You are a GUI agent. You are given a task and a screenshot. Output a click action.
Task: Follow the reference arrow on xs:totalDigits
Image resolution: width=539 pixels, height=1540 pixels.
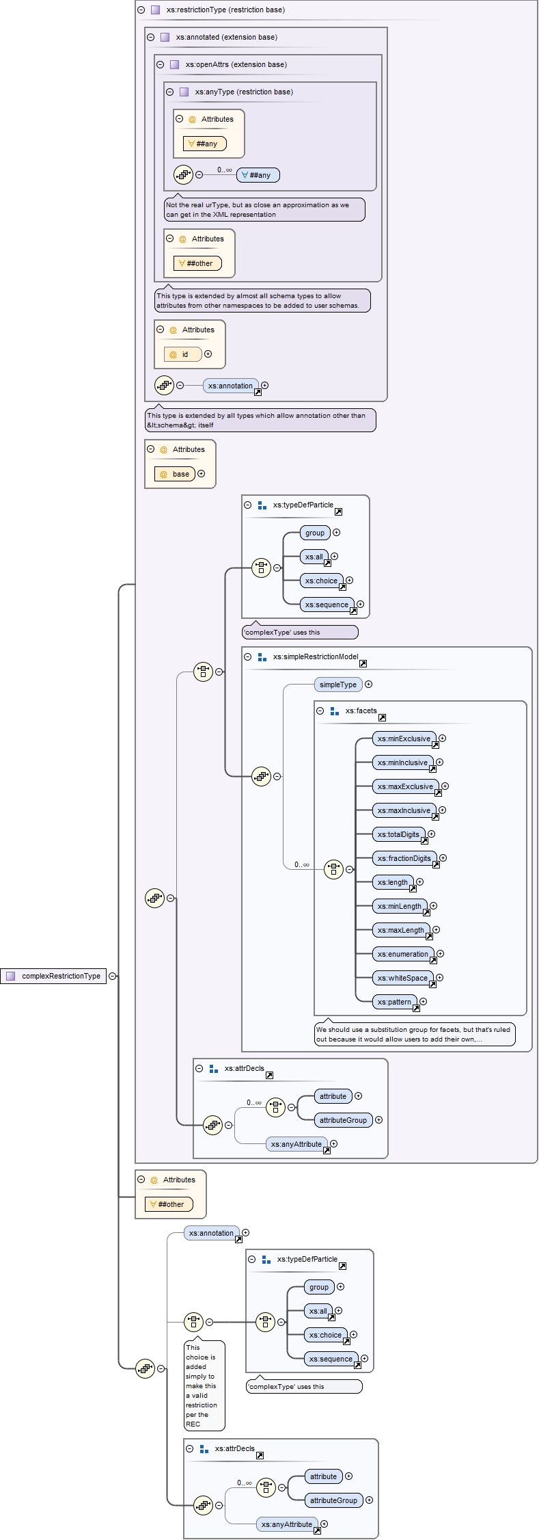[x=424, y=840]
